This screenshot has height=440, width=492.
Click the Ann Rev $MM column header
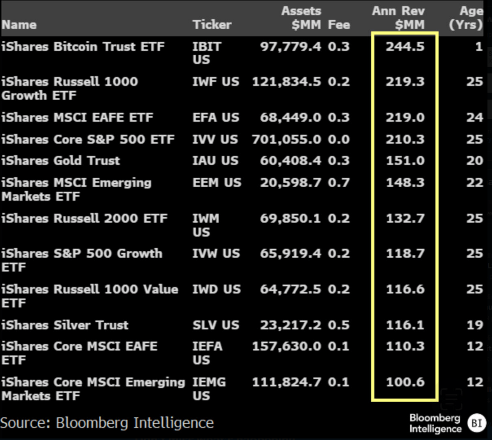(x=398, y=18)
